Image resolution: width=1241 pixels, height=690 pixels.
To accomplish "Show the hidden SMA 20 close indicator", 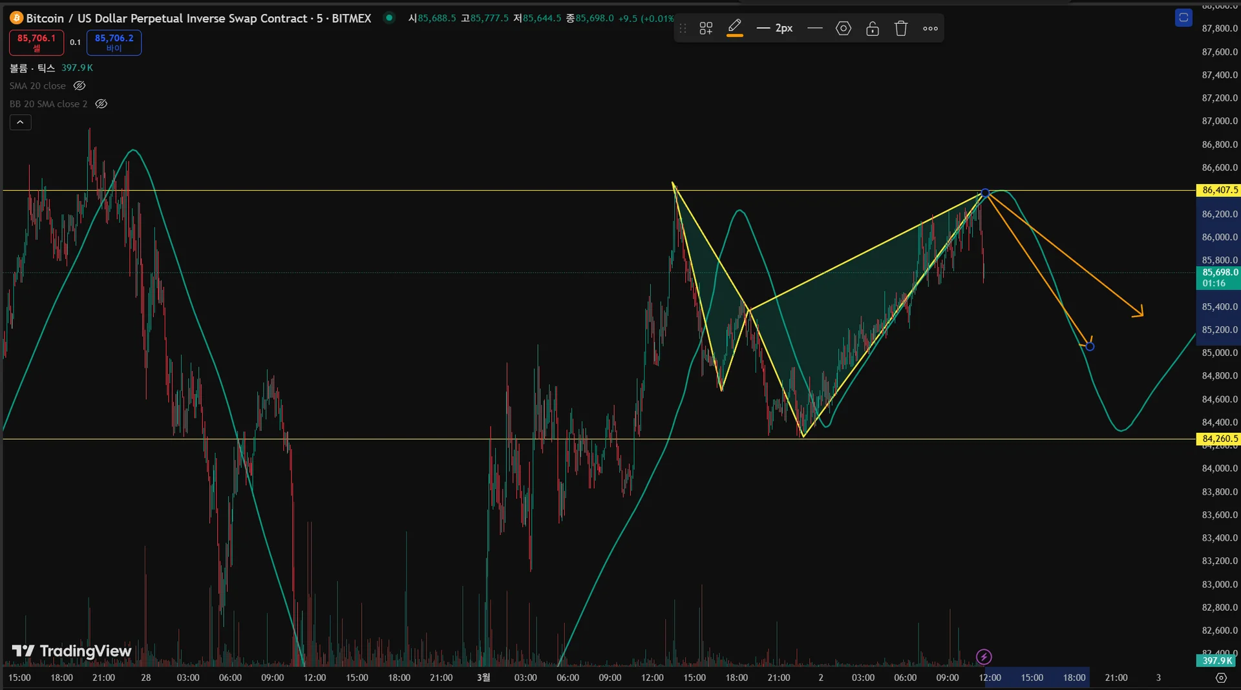I will (80, 86).
